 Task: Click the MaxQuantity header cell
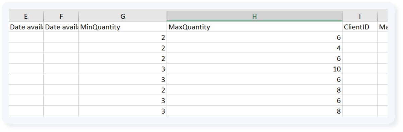tap(254, 27)
